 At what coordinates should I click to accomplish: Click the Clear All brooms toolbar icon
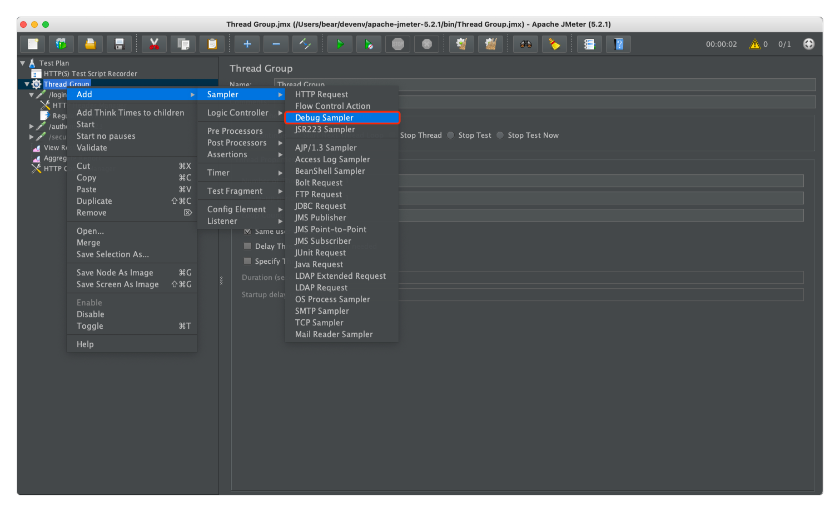point(490,44)
